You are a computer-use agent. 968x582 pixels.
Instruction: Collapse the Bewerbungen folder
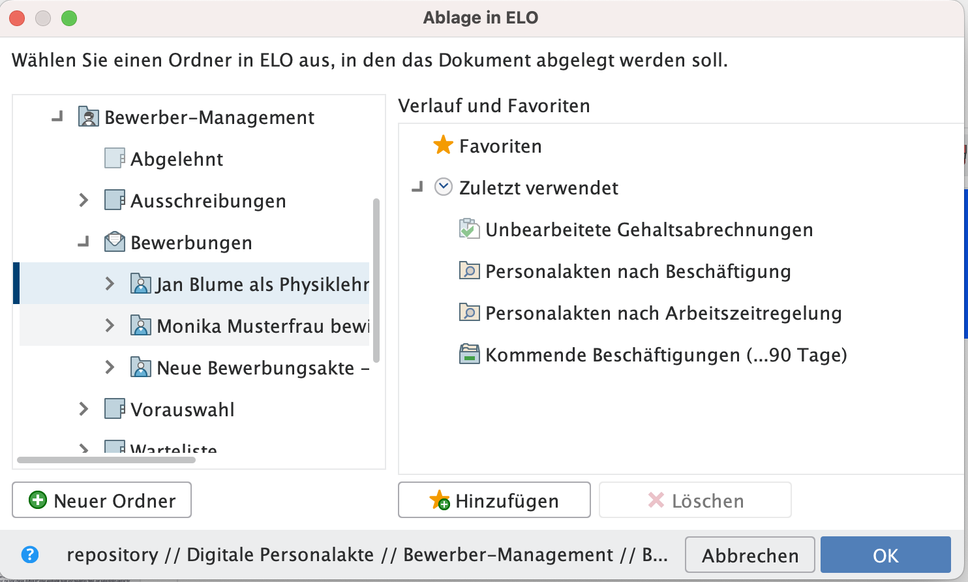click(83, 241)
